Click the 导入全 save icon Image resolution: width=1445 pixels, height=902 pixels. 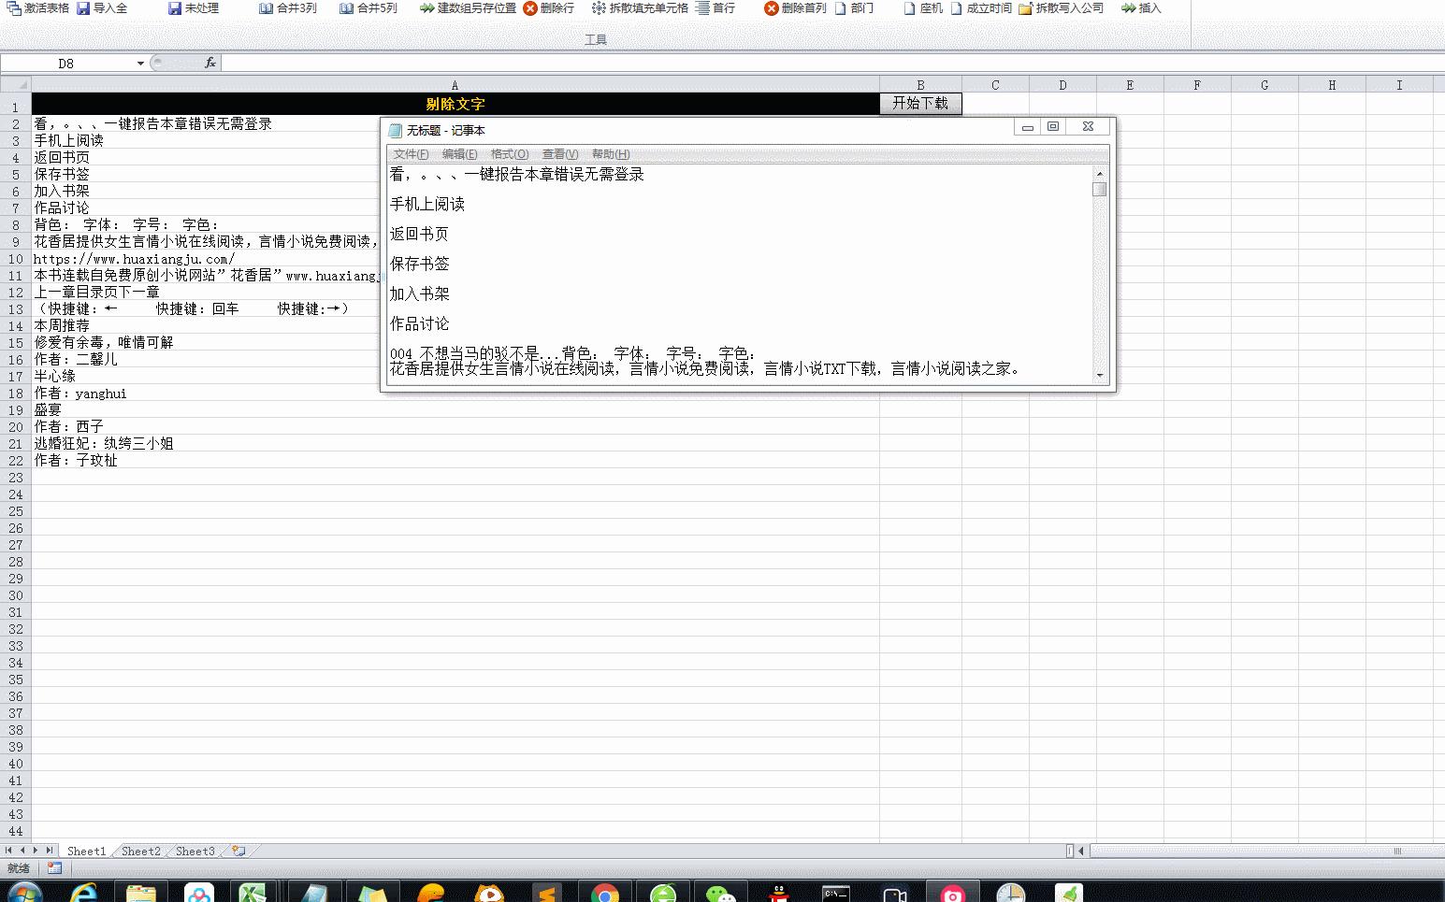tap(83, 8)
